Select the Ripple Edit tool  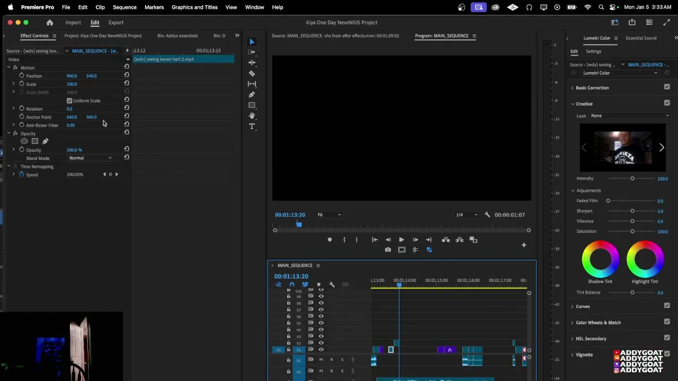click(x=252, y=62)
